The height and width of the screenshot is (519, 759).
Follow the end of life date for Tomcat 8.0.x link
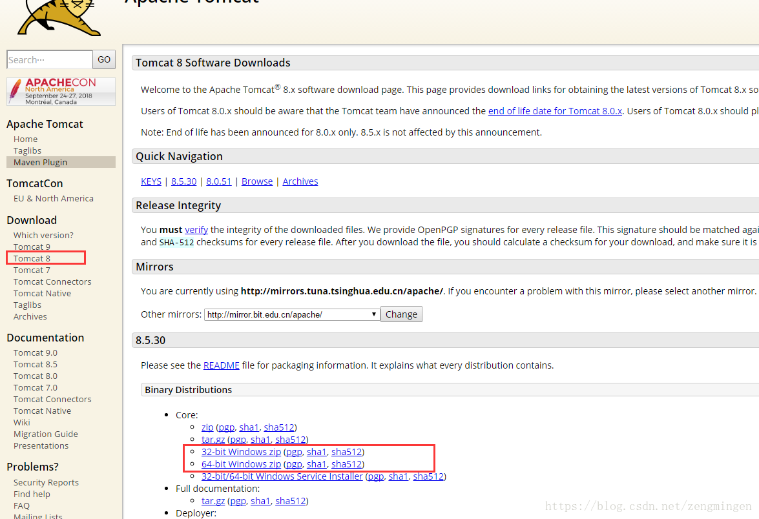click(556, 111)
